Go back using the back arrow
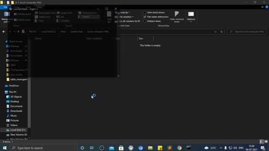 pos(4,32)
